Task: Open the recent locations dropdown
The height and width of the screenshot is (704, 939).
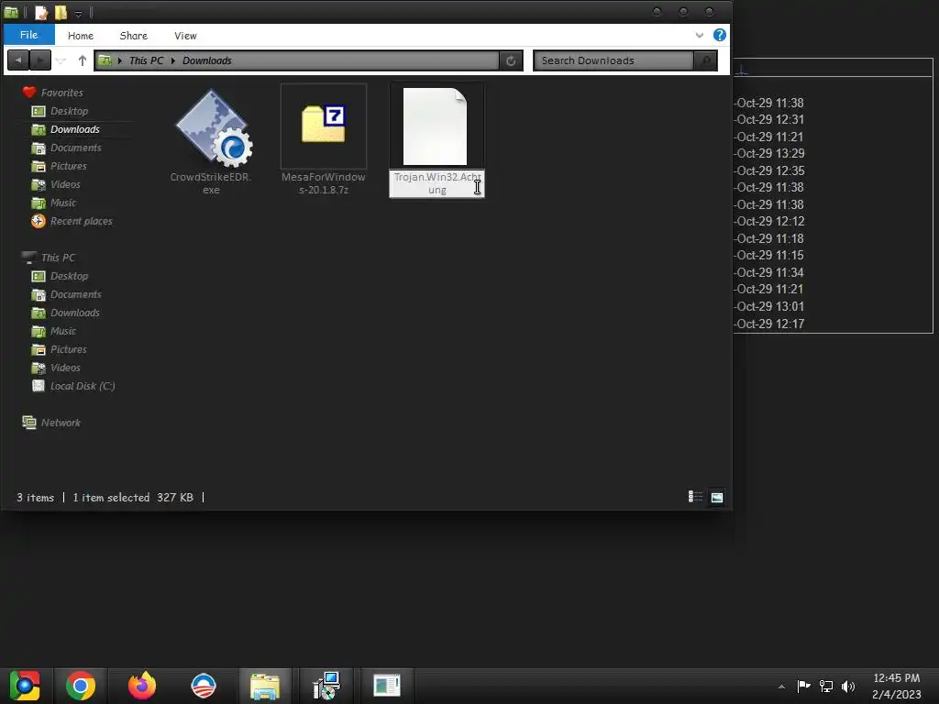Action: (x=61, y=60)
